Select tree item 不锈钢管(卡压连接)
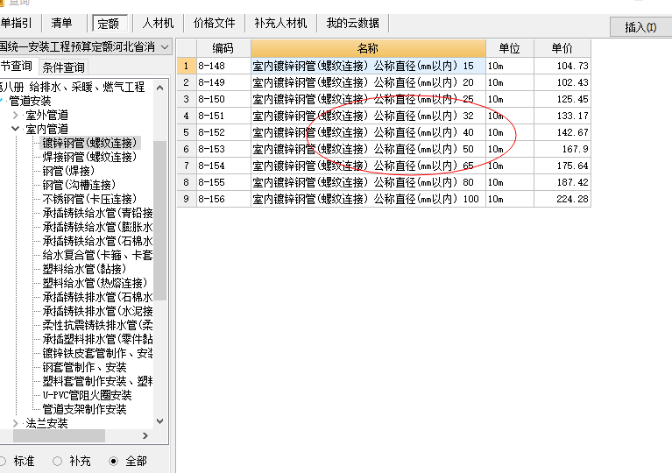 89,199
